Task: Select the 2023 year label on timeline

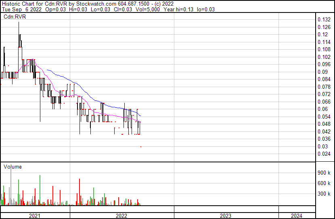Action: pos(226,216)
